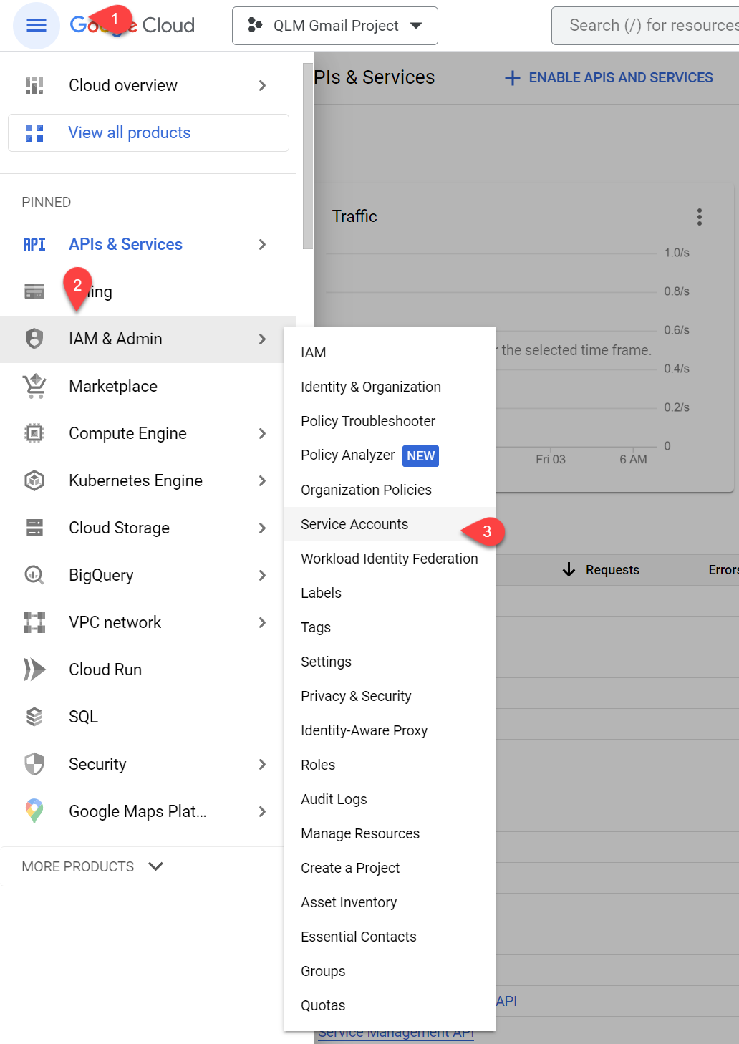Viewport: 739px width, 1044px height.
Task: Open Service Accounts
Action: pos(390,524)
